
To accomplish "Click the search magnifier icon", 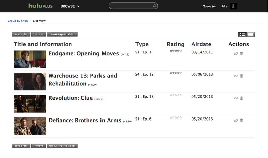I will pos(154,6).
